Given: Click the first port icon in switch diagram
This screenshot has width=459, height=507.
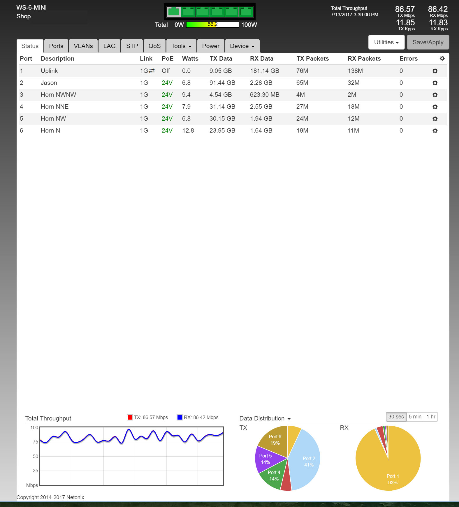Looking at the screenshot, I should click(174, 12).
